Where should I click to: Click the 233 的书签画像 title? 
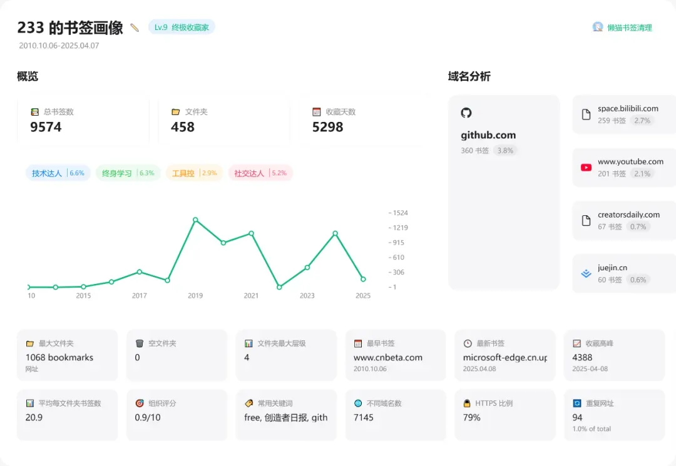point(70,28)
